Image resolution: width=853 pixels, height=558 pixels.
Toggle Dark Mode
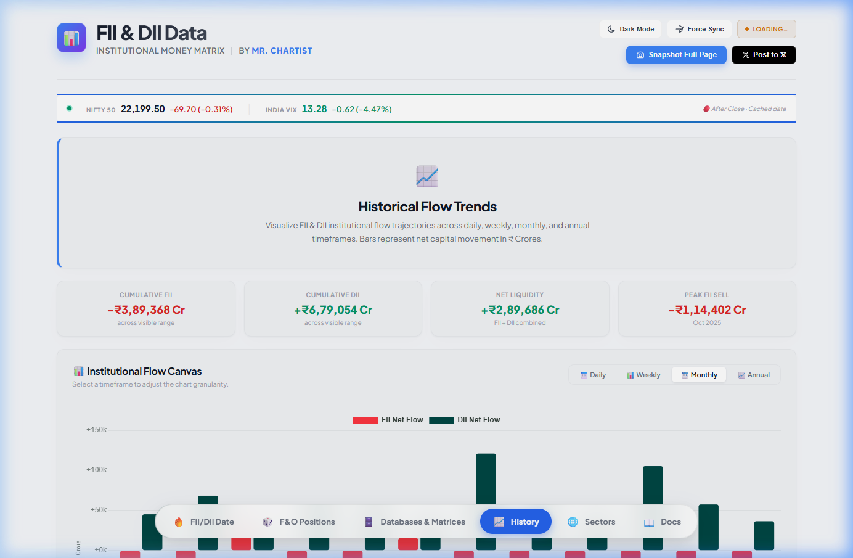coord(630,28)
